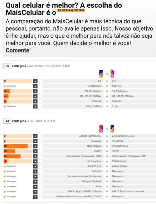Expand the plus icon for Flash LED duplo row
Image resolution: width=156 pixels, height=204 pixels.
pyautogui.click(x=35, y=86)
